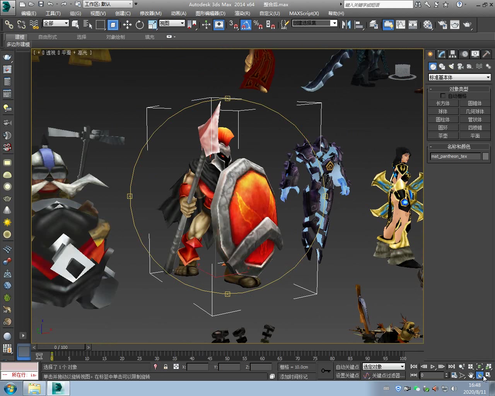Click the 圆环 torus button

pyautogui.click(x=443, y=128)
